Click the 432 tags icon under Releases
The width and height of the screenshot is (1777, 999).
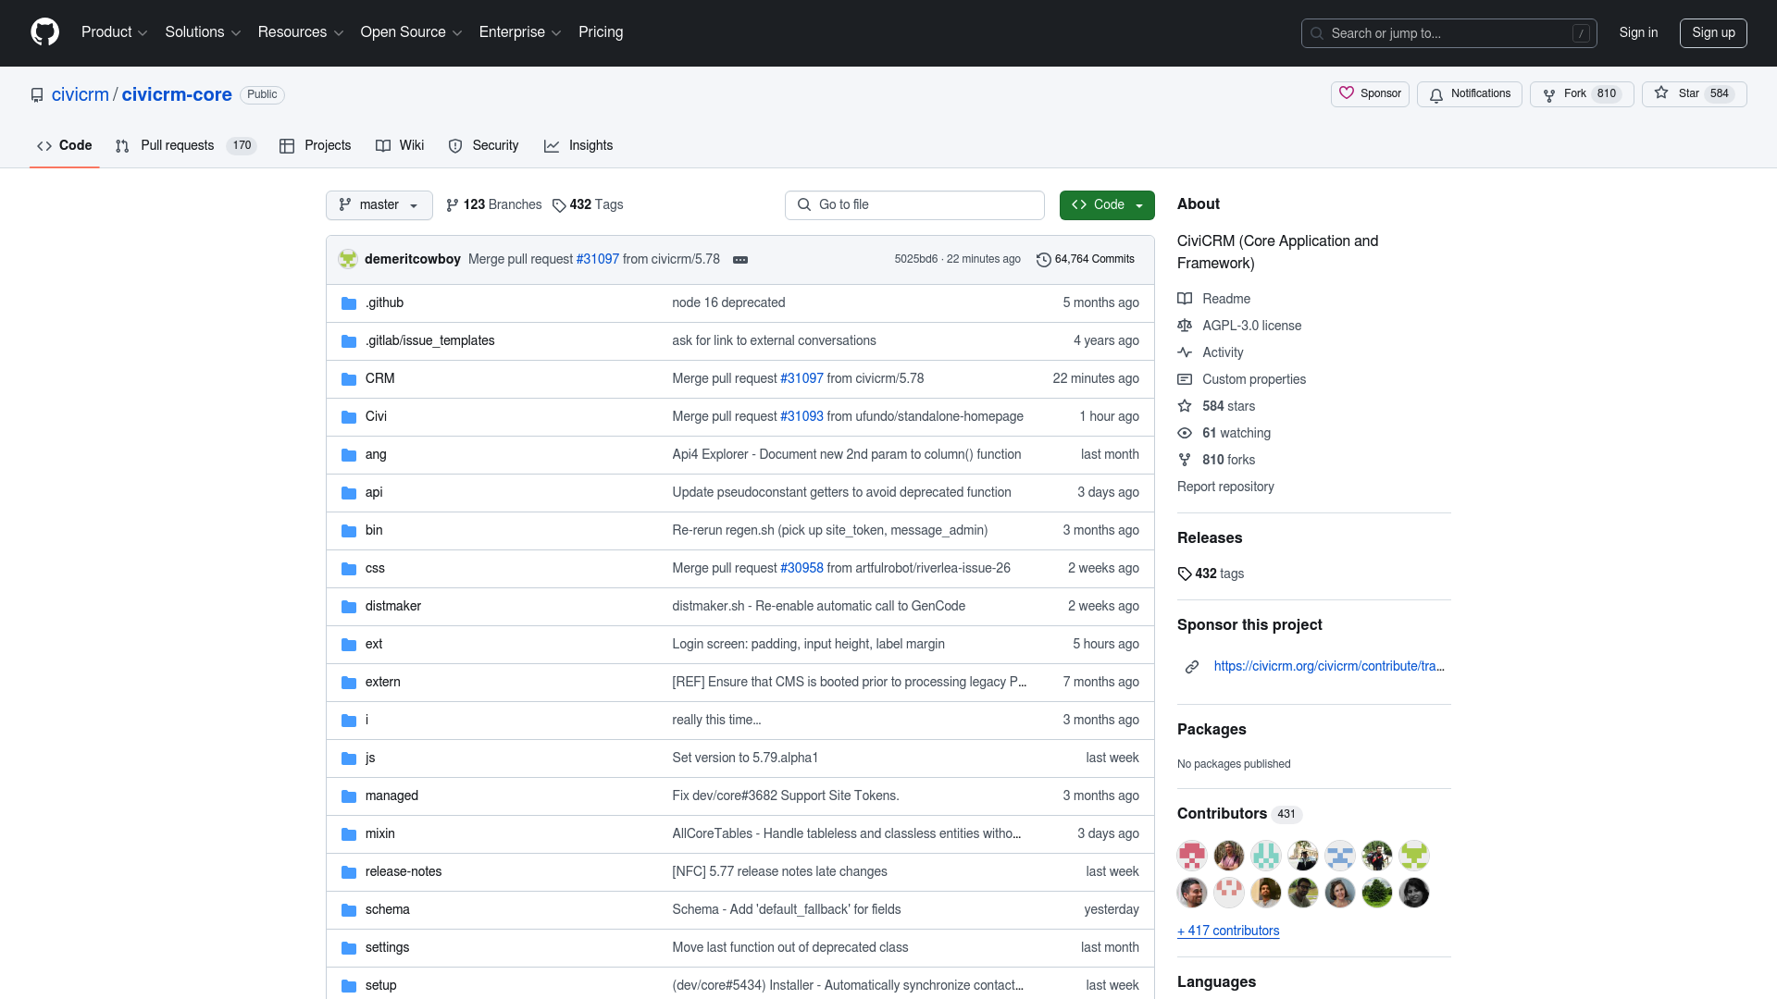[1185, 574]
